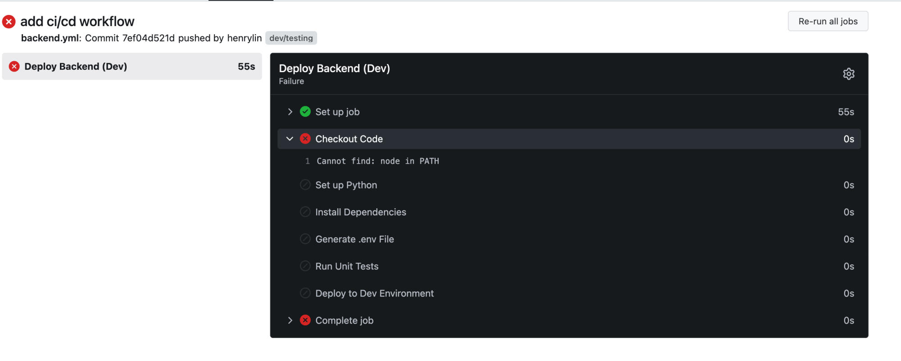Click the backend.yml workflow file name
The width and height of the screenshot is (901, 361).
(x=50, y=38)
